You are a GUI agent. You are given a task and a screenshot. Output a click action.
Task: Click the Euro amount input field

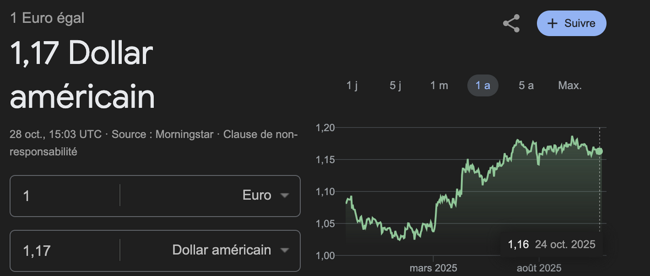[65, 195]
